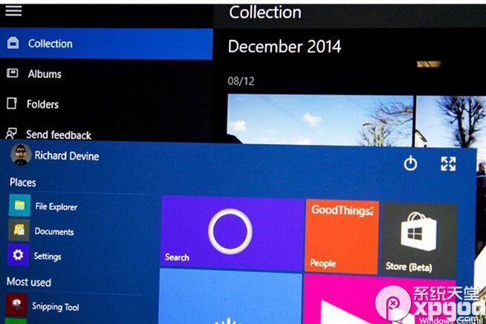Open the second photo thumbnail with the tree

tap(450, 121)
